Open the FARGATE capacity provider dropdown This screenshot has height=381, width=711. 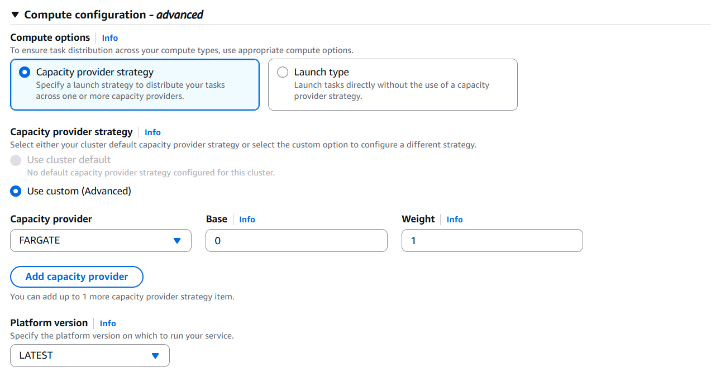point(101,240)
